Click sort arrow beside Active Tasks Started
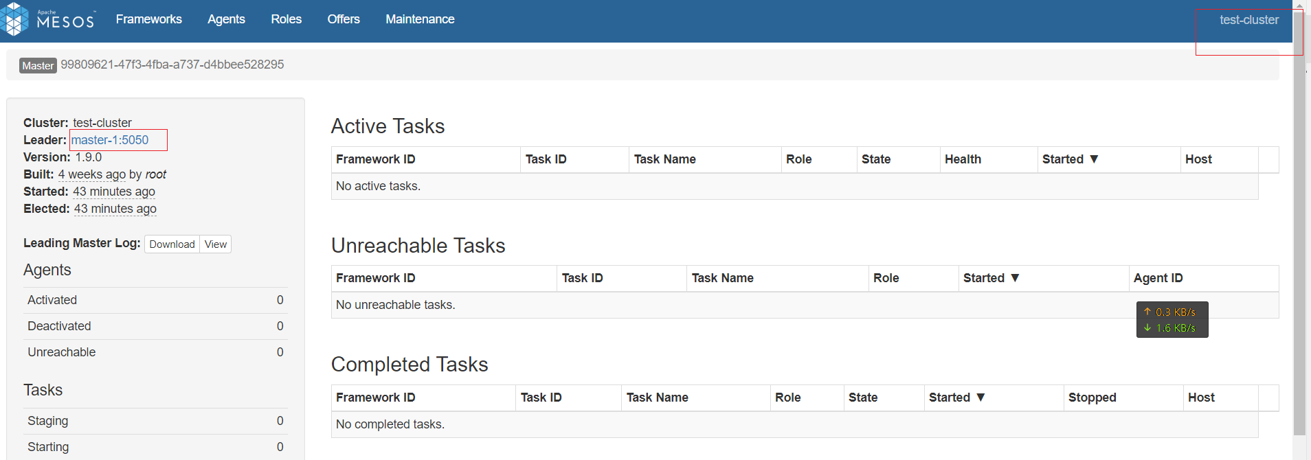This screenshot has width=1311, height=460. click(1094, 159)
